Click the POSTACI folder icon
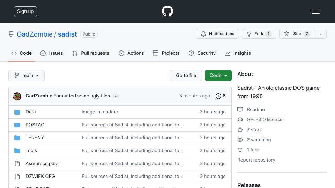This screenshot has height=188, width=335. point(17,125)
